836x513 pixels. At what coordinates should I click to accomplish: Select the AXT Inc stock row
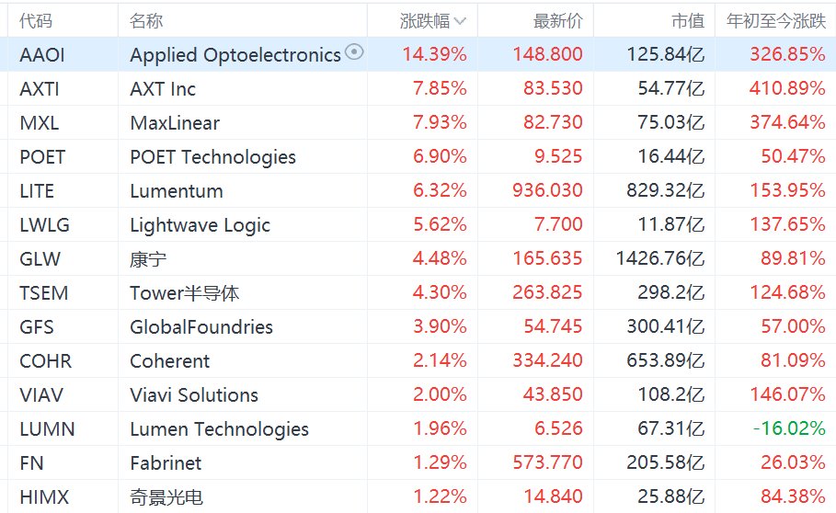pos(418,88)
